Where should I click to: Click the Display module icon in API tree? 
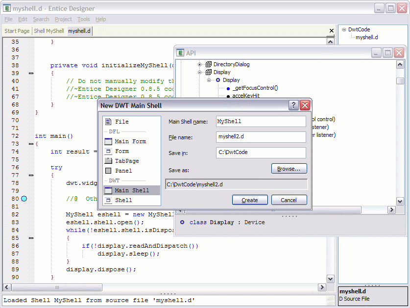coord(208,72)
